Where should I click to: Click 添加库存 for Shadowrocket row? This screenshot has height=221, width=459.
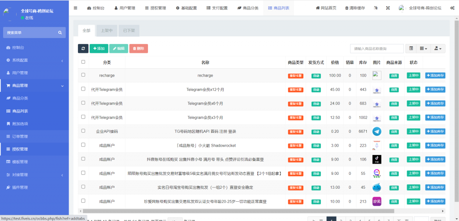(435, 146)
